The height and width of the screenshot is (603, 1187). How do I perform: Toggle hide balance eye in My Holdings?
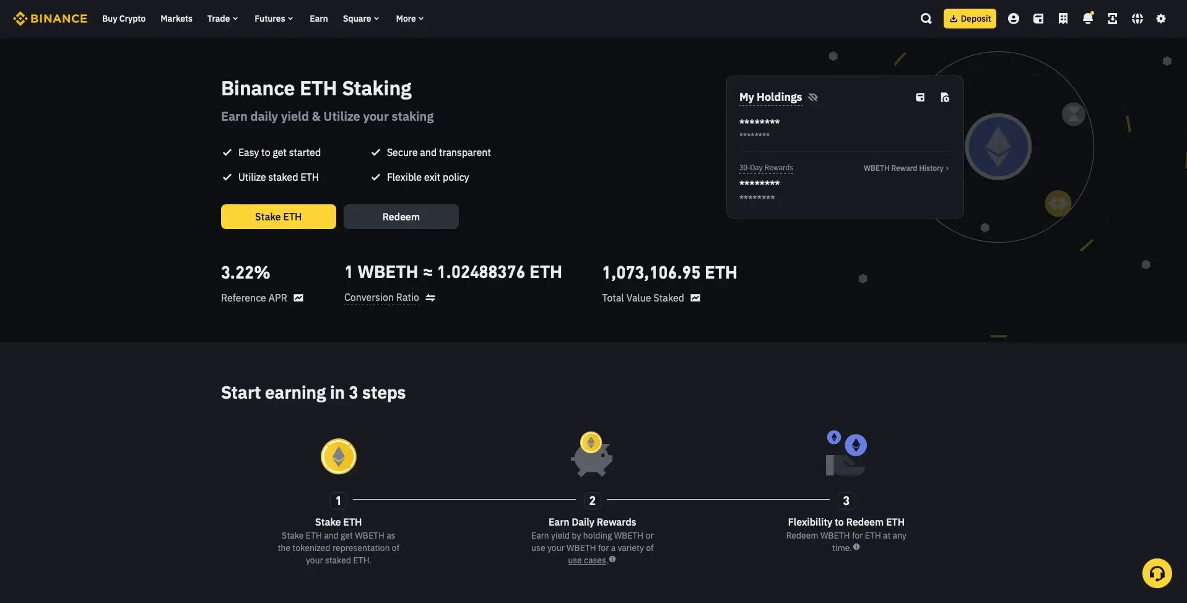(x=813, y=97)
